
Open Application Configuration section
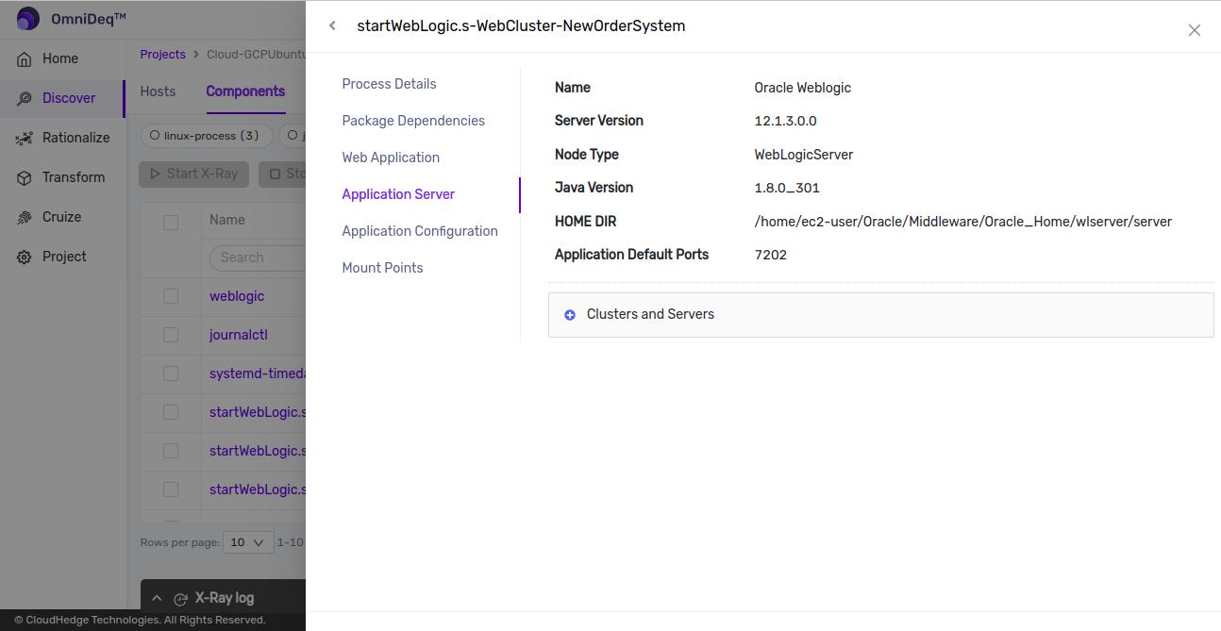point(420,231)
